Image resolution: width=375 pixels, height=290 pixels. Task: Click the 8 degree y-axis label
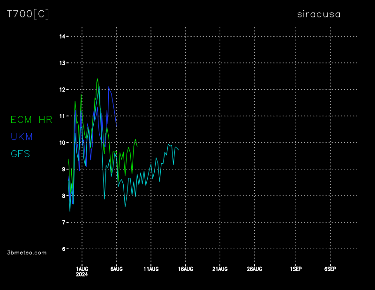63,196
